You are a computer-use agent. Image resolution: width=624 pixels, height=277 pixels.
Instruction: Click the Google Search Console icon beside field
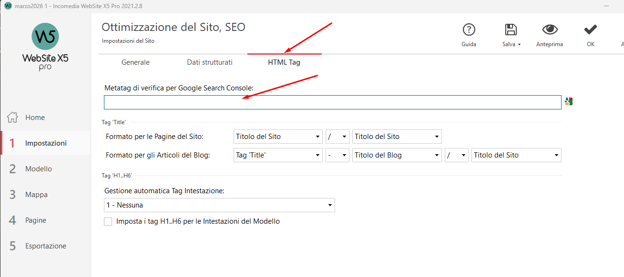568,101
